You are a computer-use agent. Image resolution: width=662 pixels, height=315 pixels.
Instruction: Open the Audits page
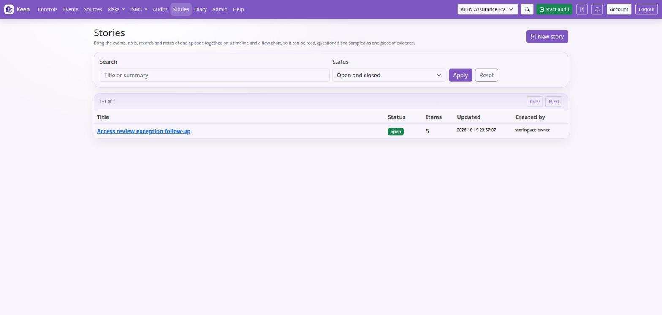pyautogui.click(x=160, y=9)
